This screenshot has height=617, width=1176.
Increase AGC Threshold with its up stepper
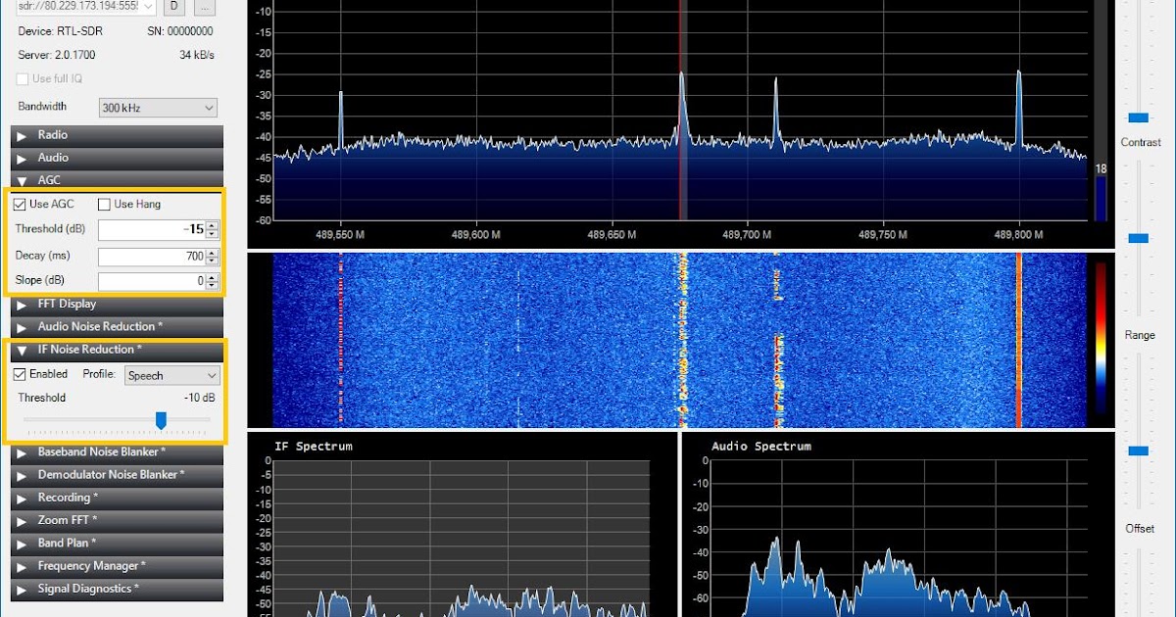click(x=213, y=225)
